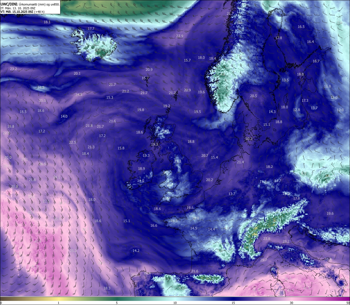Viewport: 350px width, 305px height.
Task: Select the value 20.0 near the western map edge
Action: pyautogui.click(x=8, y=157)
